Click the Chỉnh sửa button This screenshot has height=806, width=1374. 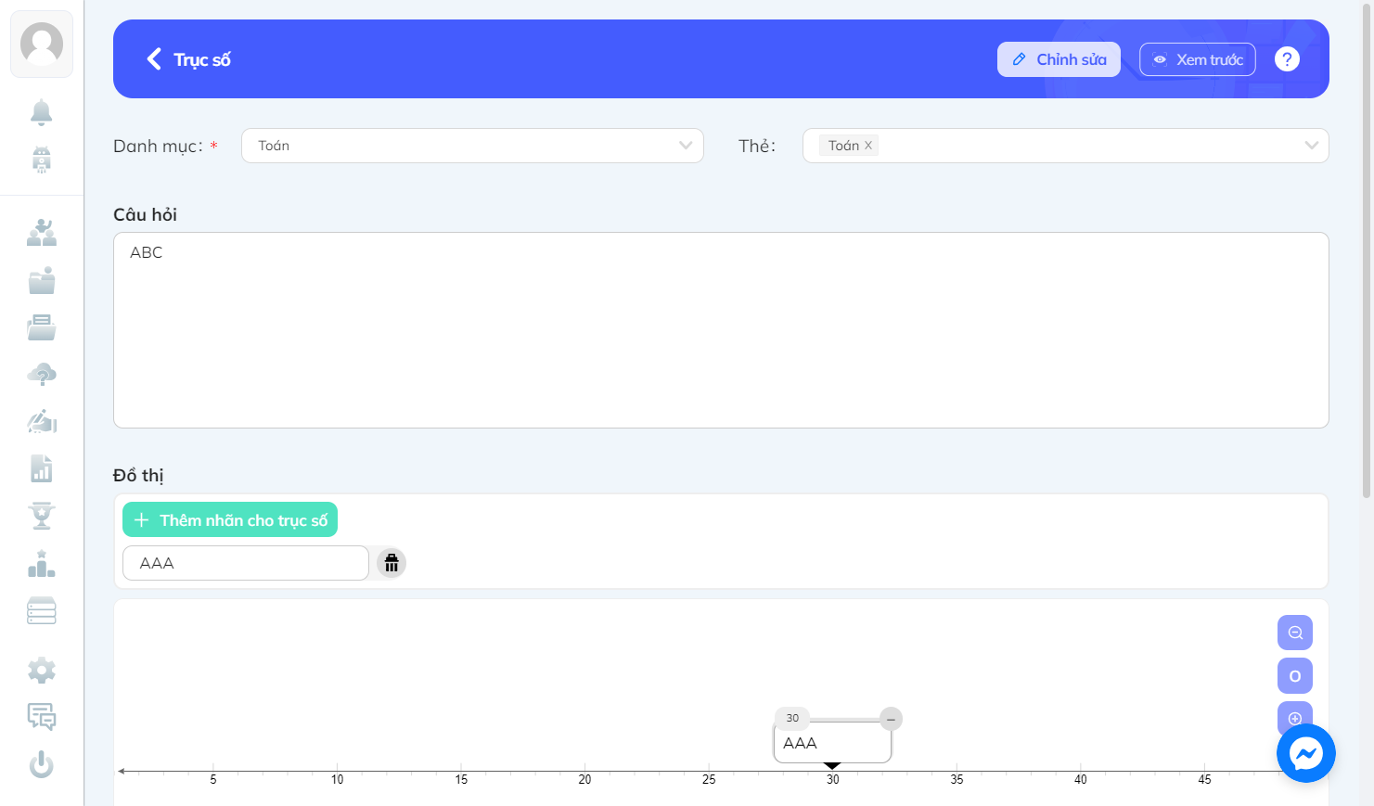[1059, 59]
